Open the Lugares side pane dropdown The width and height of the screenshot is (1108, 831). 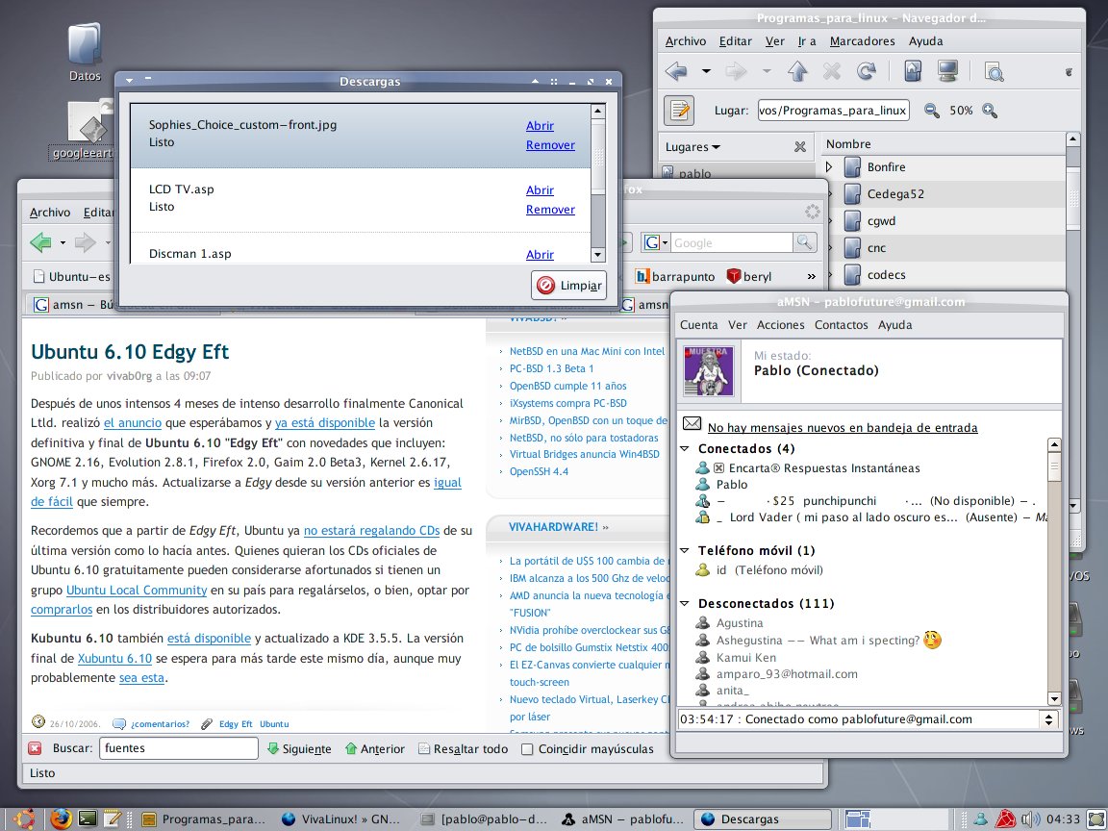tap(692, 147)
